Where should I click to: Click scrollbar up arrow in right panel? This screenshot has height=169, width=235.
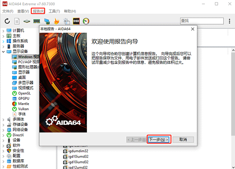[x=233, y=50]
